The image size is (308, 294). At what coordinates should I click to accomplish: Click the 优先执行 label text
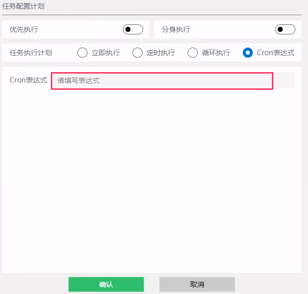[x=24, y=29]
